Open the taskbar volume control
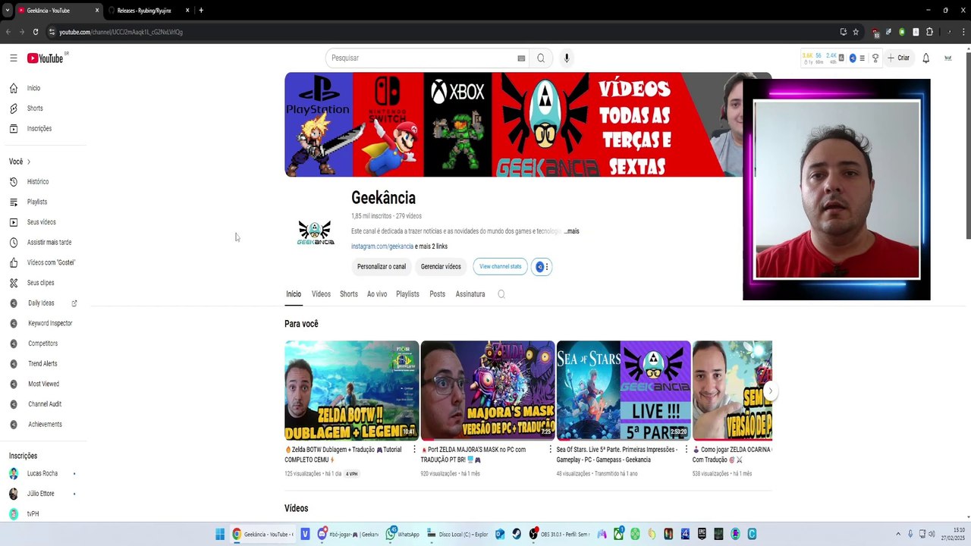The width and height of the screenshot is (971, 546). pyautogui.click(x=932, y=534)
